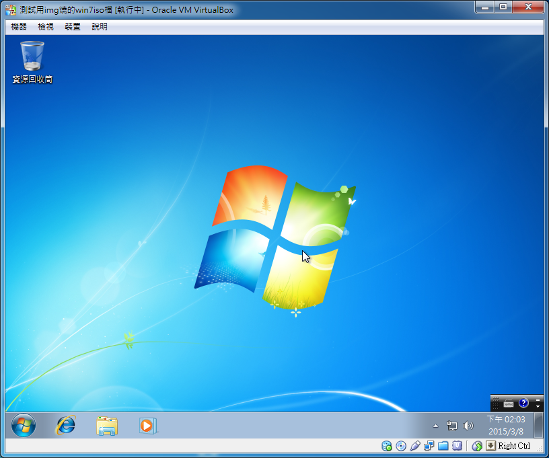Click the keyboard capture arrow indicator
The width and height of the screenshot is (549, 458).
(x=491, y=445)
